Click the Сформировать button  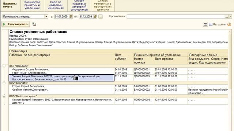pyautogui.click(x=16, y=24)
